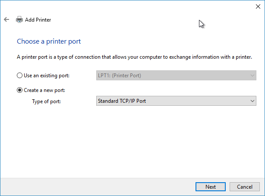Click the 'Standard TCP/IP Port' selected value text
This screenshot has height=196, width=265.
coord(125,101)
